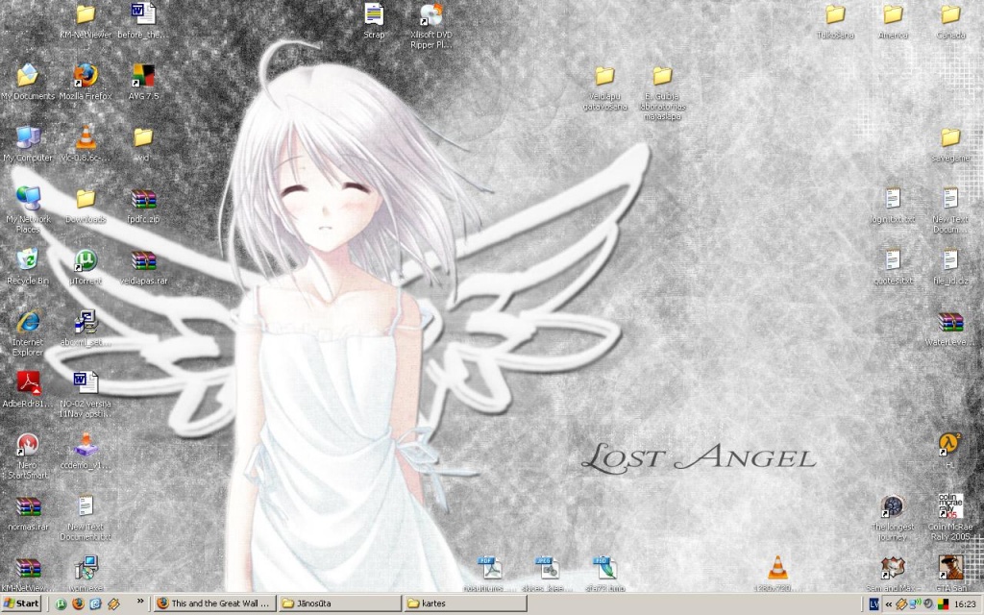Select the ccdemo setup icon
This screenshot has width=984, height=615.
click(x=86, y=451)
